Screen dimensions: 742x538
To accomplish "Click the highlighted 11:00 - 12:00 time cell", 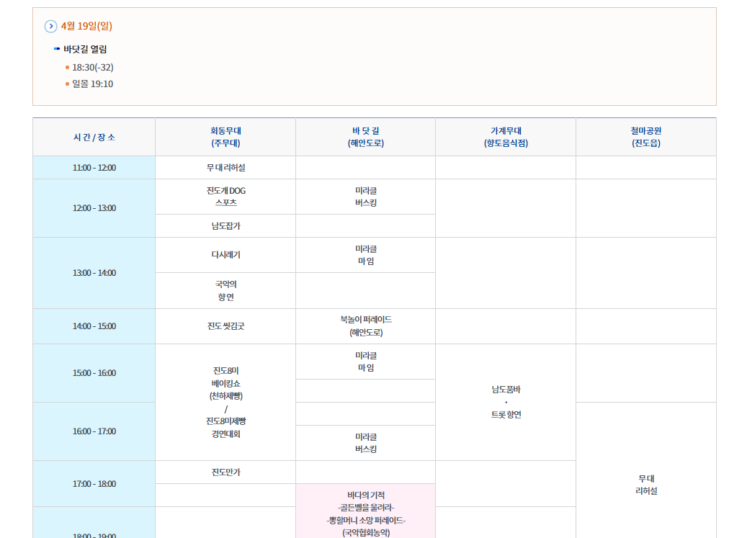I will pos(94,166).
